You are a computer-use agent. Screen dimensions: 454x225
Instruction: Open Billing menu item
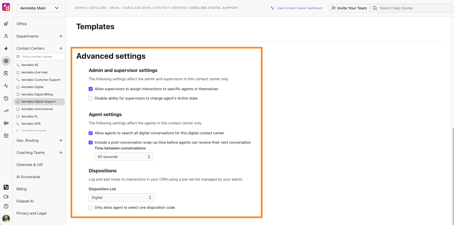point(22,189)
